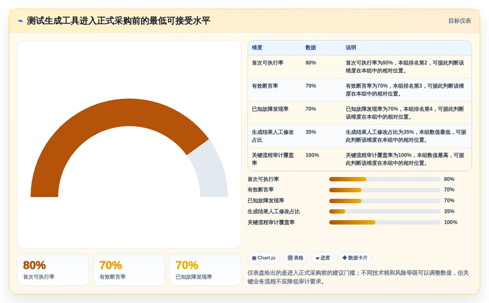Click the 70% 有效断言率 data card
The width and height of the screenshot is (489, 303).
(129, 270)
